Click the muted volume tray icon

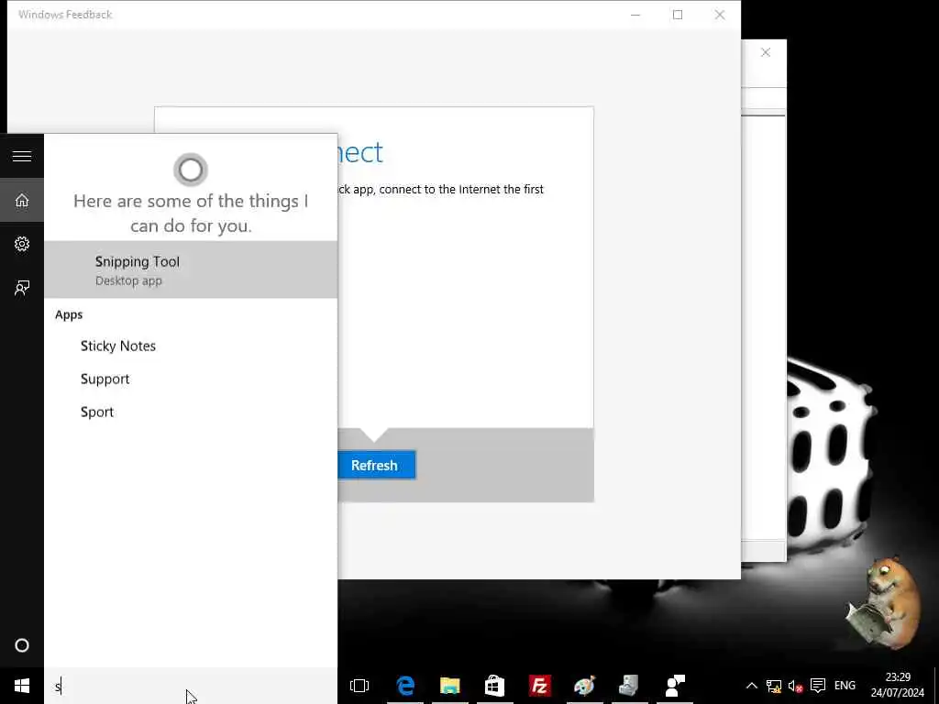tap(795, 686)
